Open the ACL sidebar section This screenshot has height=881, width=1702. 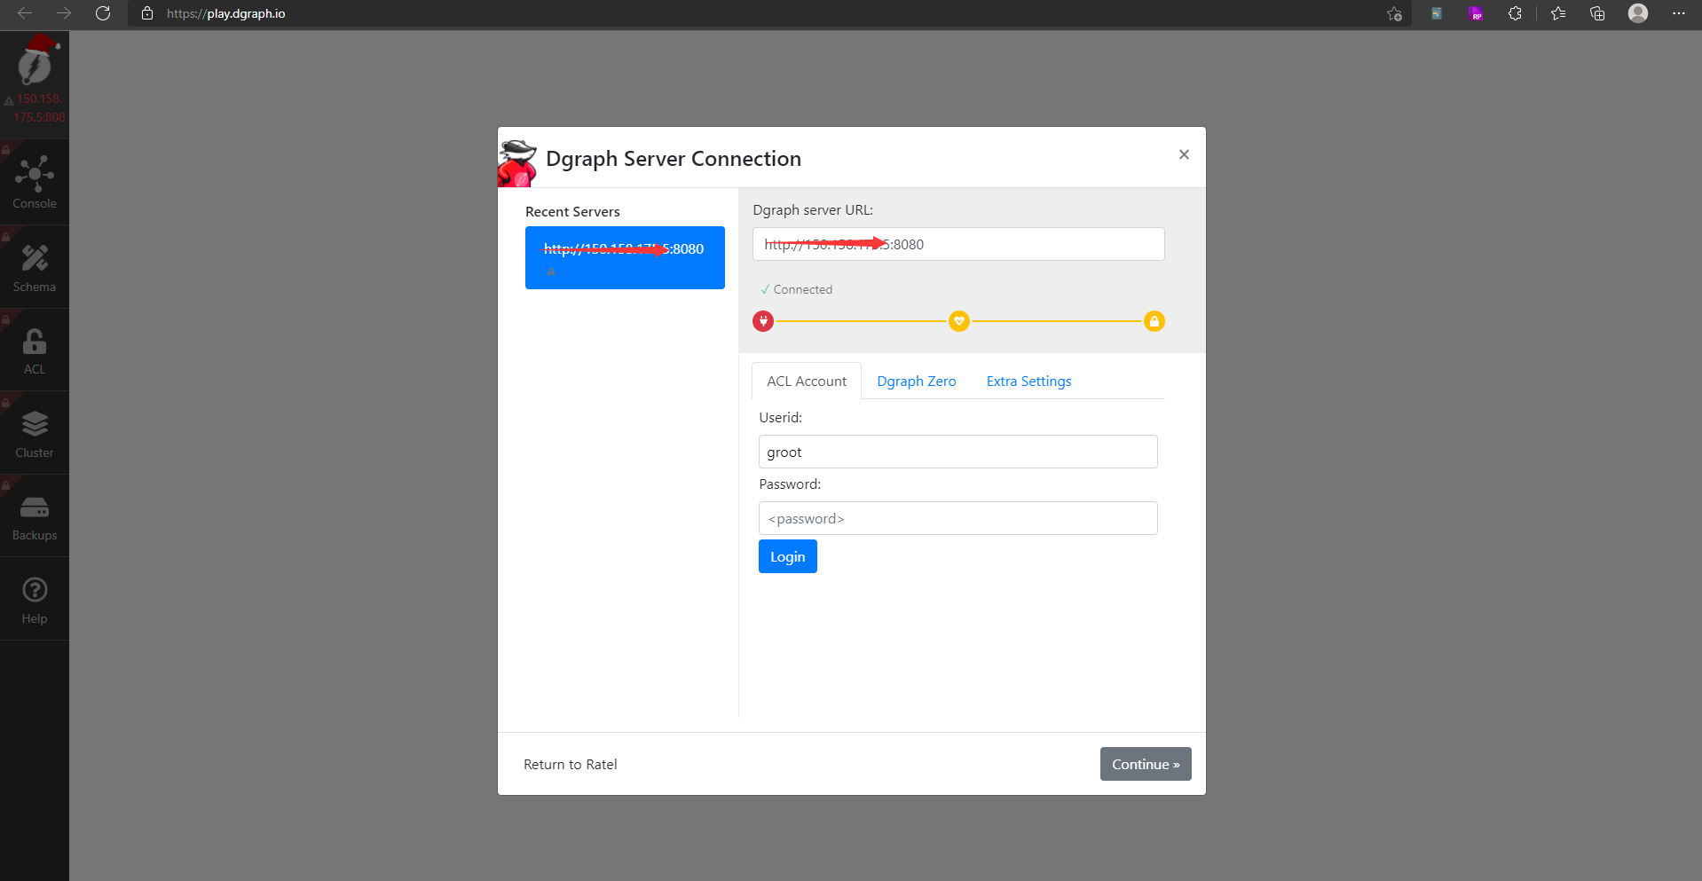pos(35,351)
